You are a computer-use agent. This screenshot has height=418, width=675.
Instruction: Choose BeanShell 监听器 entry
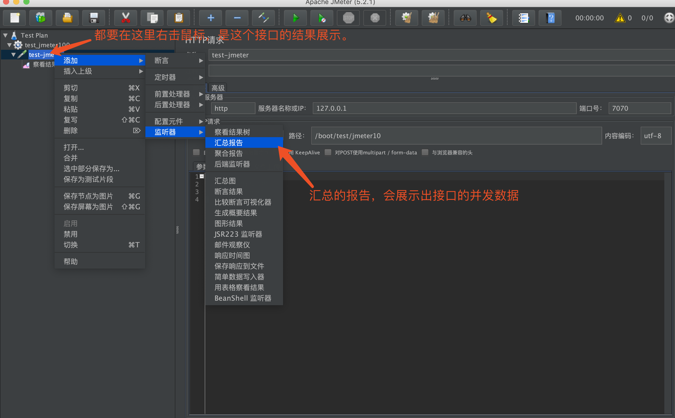coord(244,298)
